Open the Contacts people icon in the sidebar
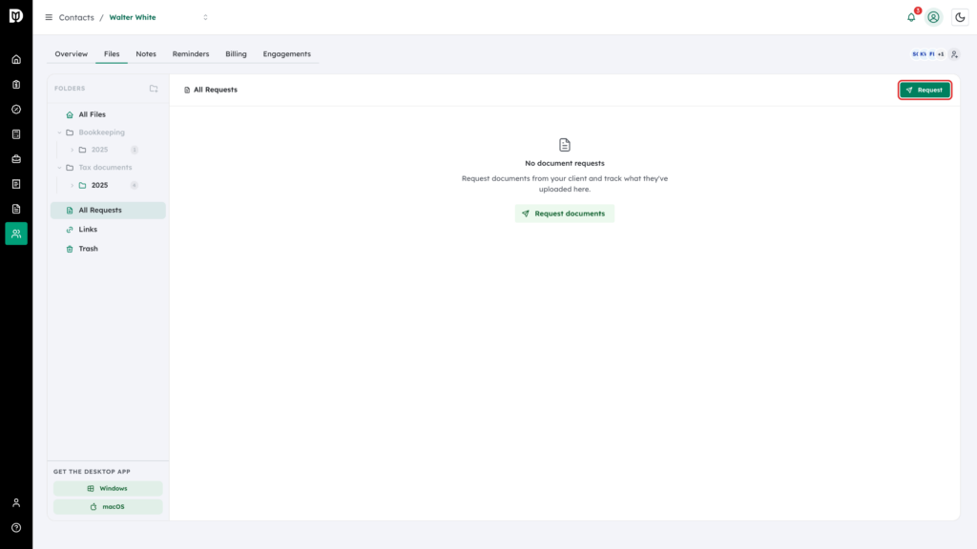The height and width of the screenshot is (549, 977). click(x=16, y=234)
